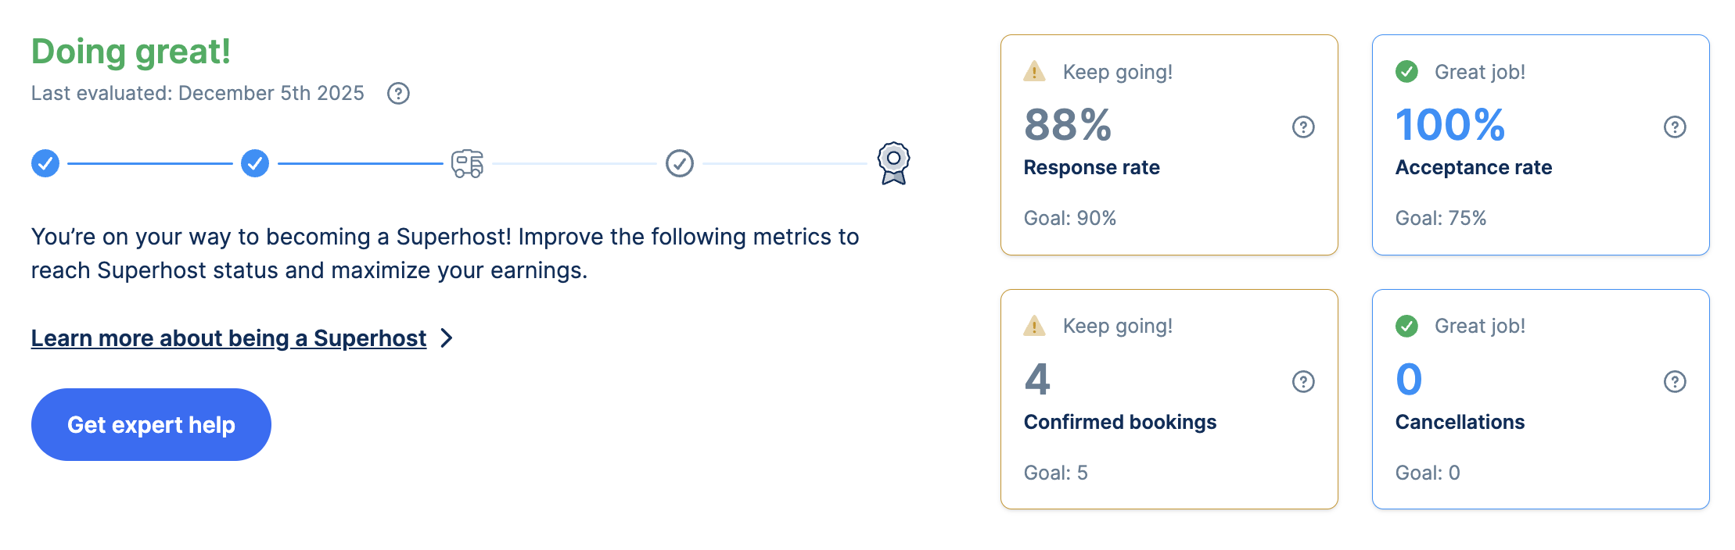This screenshot has width=1735, height=550.
Task: Click the fourth unfilled step checkmark
Action: point(680,163)
